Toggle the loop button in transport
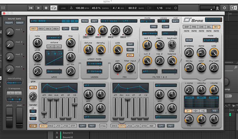238x139 pixels. 53,8
